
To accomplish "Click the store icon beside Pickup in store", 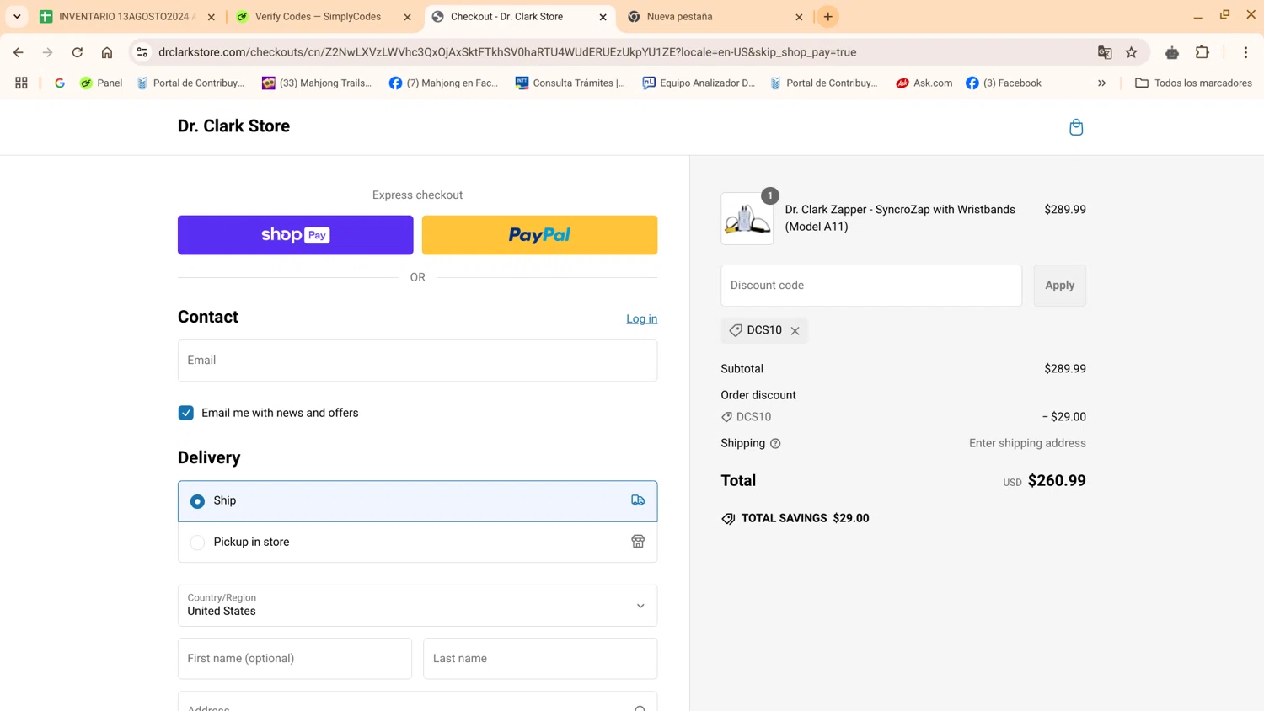I will (638, 542).
